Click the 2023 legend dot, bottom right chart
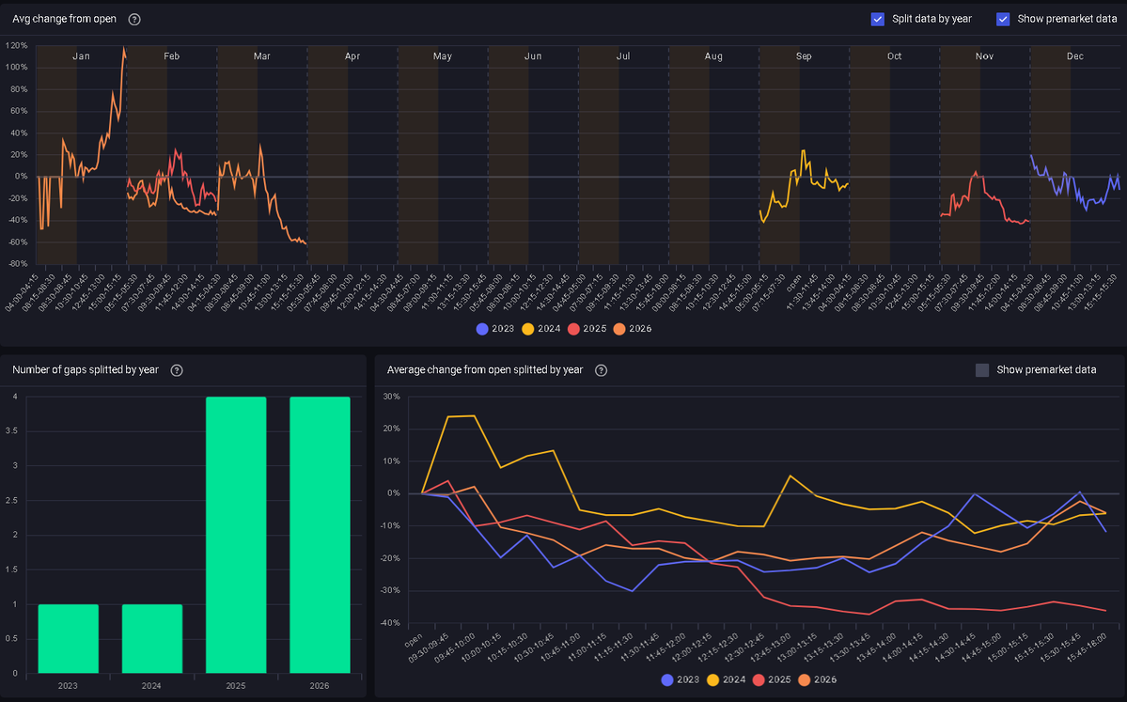This screenshot has width=1127, height=702. click(667, 679)
